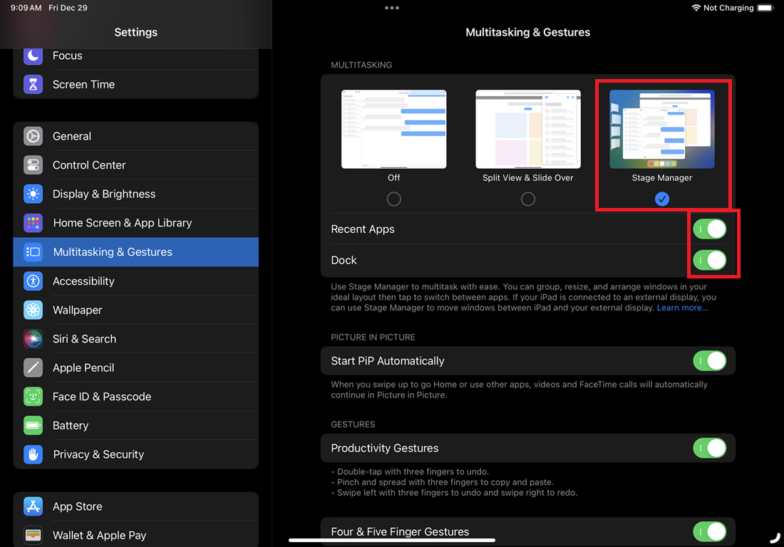Viewport: 784px width, 547px height.
Task: Open App Store settings row
Action: pos(136,506)
